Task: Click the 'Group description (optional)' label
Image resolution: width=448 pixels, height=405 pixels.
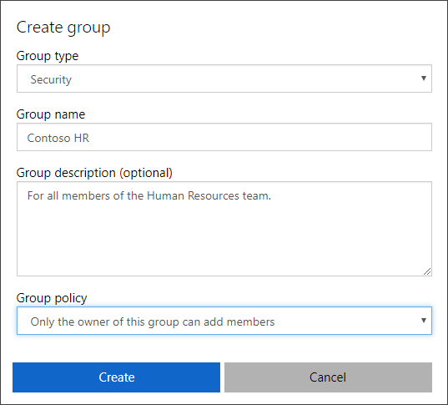Action: tap(94, 173)
